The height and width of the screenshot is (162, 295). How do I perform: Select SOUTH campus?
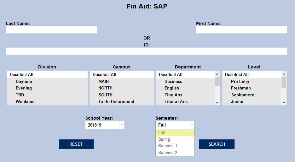point(122,95)
